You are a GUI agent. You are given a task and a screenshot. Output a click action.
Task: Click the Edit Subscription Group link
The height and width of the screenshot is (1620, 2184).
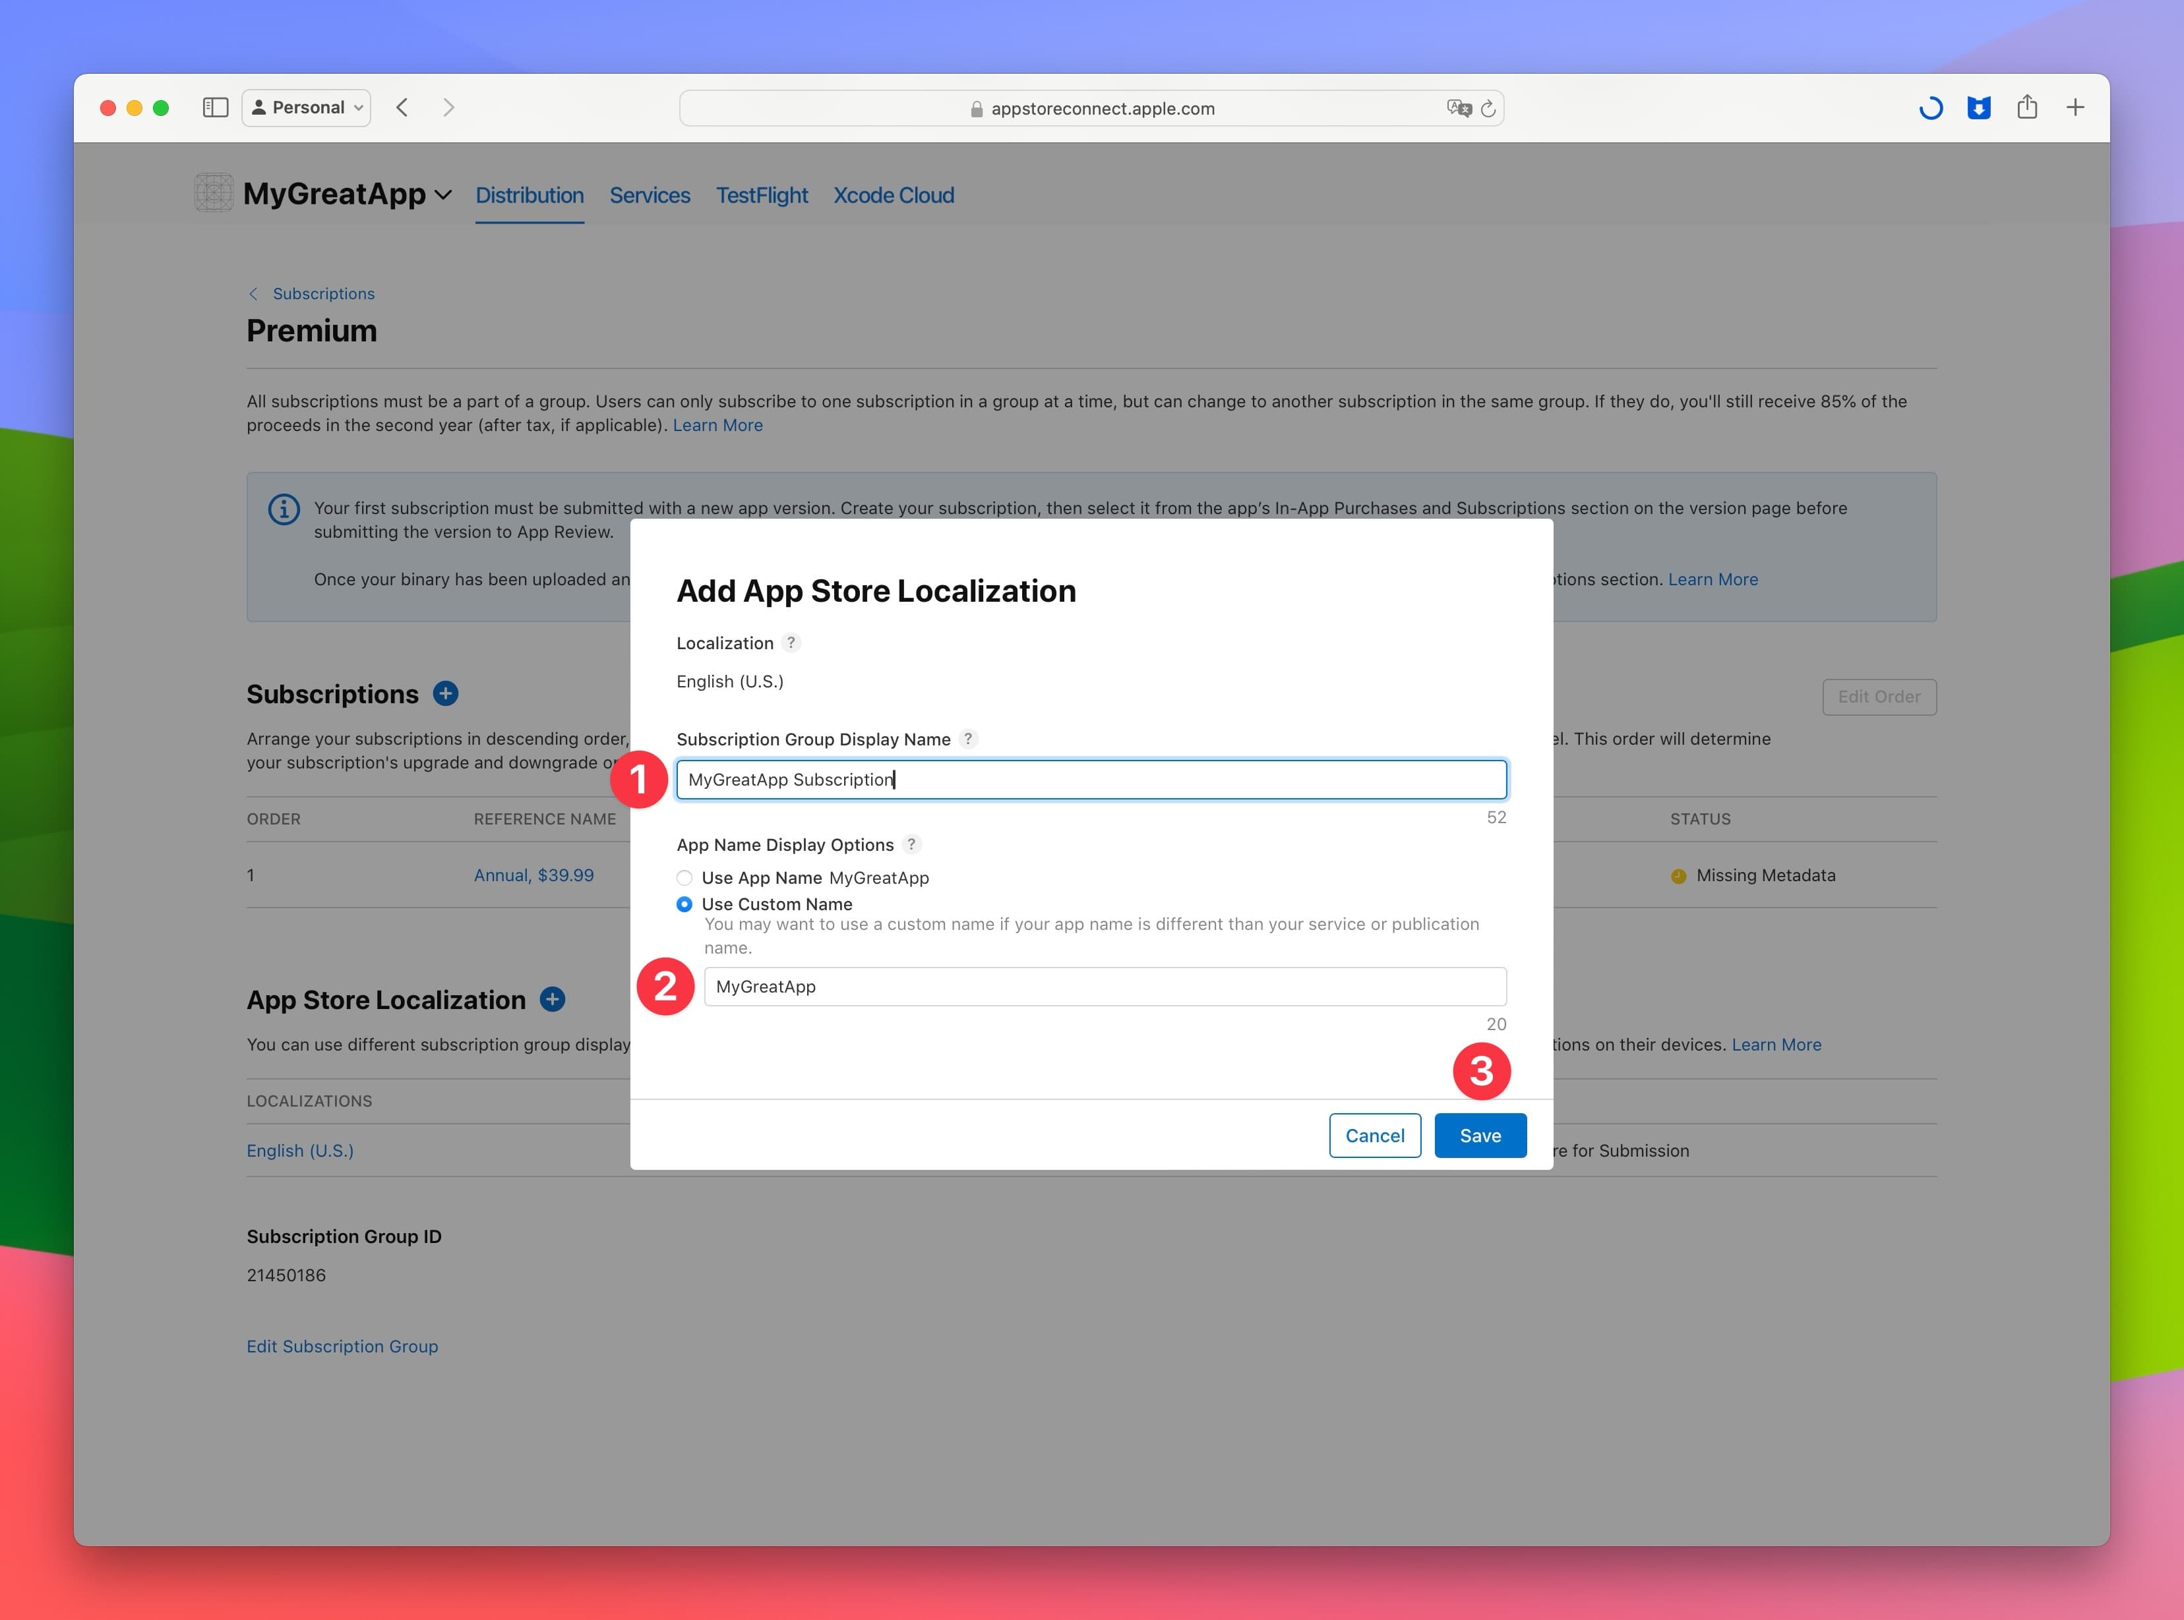pyautogui.click(x=342, y=1346)
